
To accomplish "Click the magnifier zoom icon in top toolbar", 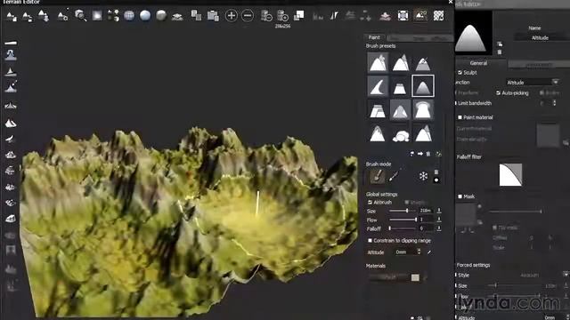I will point(80,16).
